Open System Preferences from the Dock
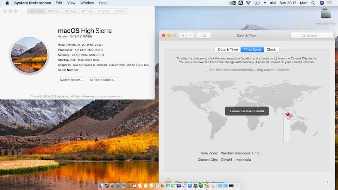 pyautogui.click(x=195, y=185)
